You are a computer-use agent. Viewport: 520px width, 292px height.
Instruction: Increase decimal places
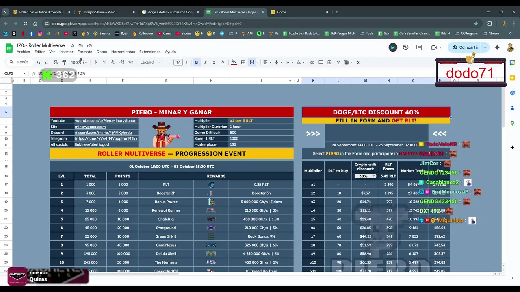122,62
